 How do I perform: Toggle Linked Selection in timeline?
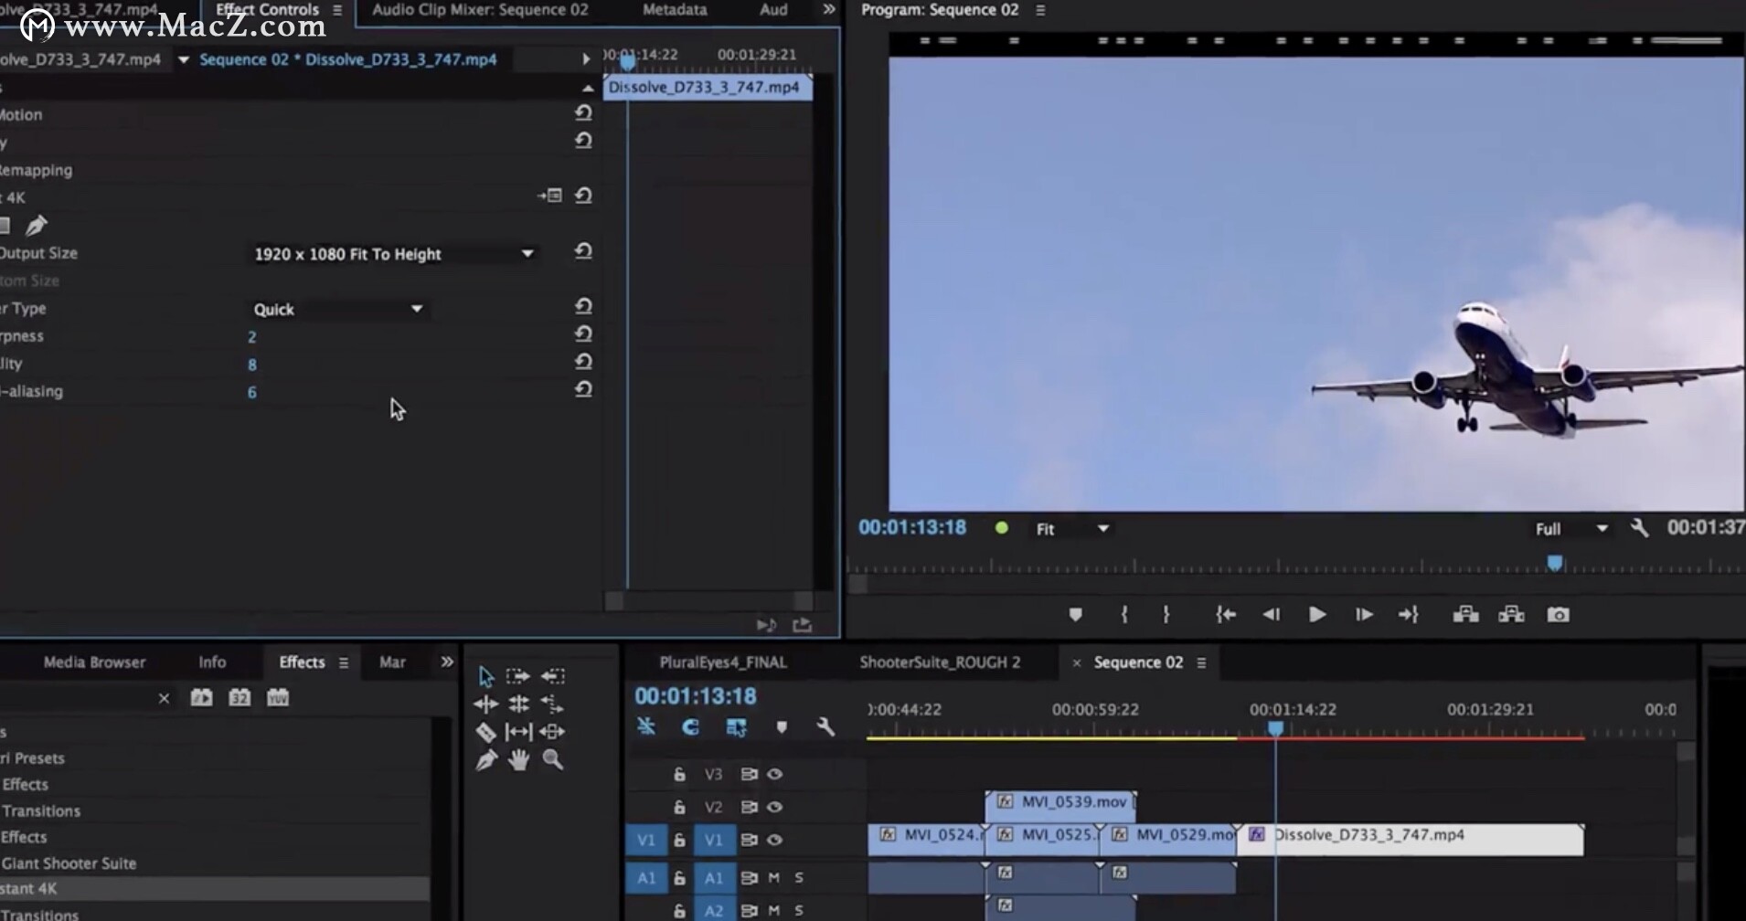coord(736,727)
